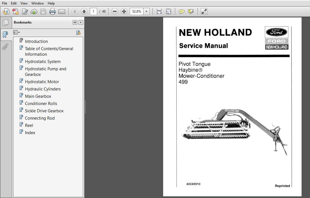This screenshot has width=310, height=198.
Task: Open the Introduction bookmark
Action: coord(37,41)
